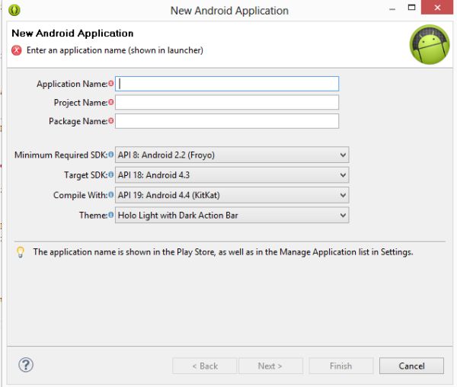
Task: Click info icon beside Compile With
Action: coord(111,195)
